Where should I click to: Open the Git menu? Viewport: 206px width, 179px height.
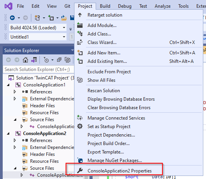click(x=67, y=6)
